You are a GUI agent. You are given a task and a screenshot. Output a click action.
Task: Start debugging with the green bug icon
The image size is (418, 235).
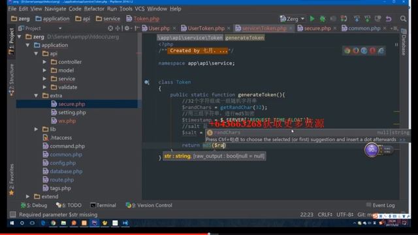[x=323, y=19]
